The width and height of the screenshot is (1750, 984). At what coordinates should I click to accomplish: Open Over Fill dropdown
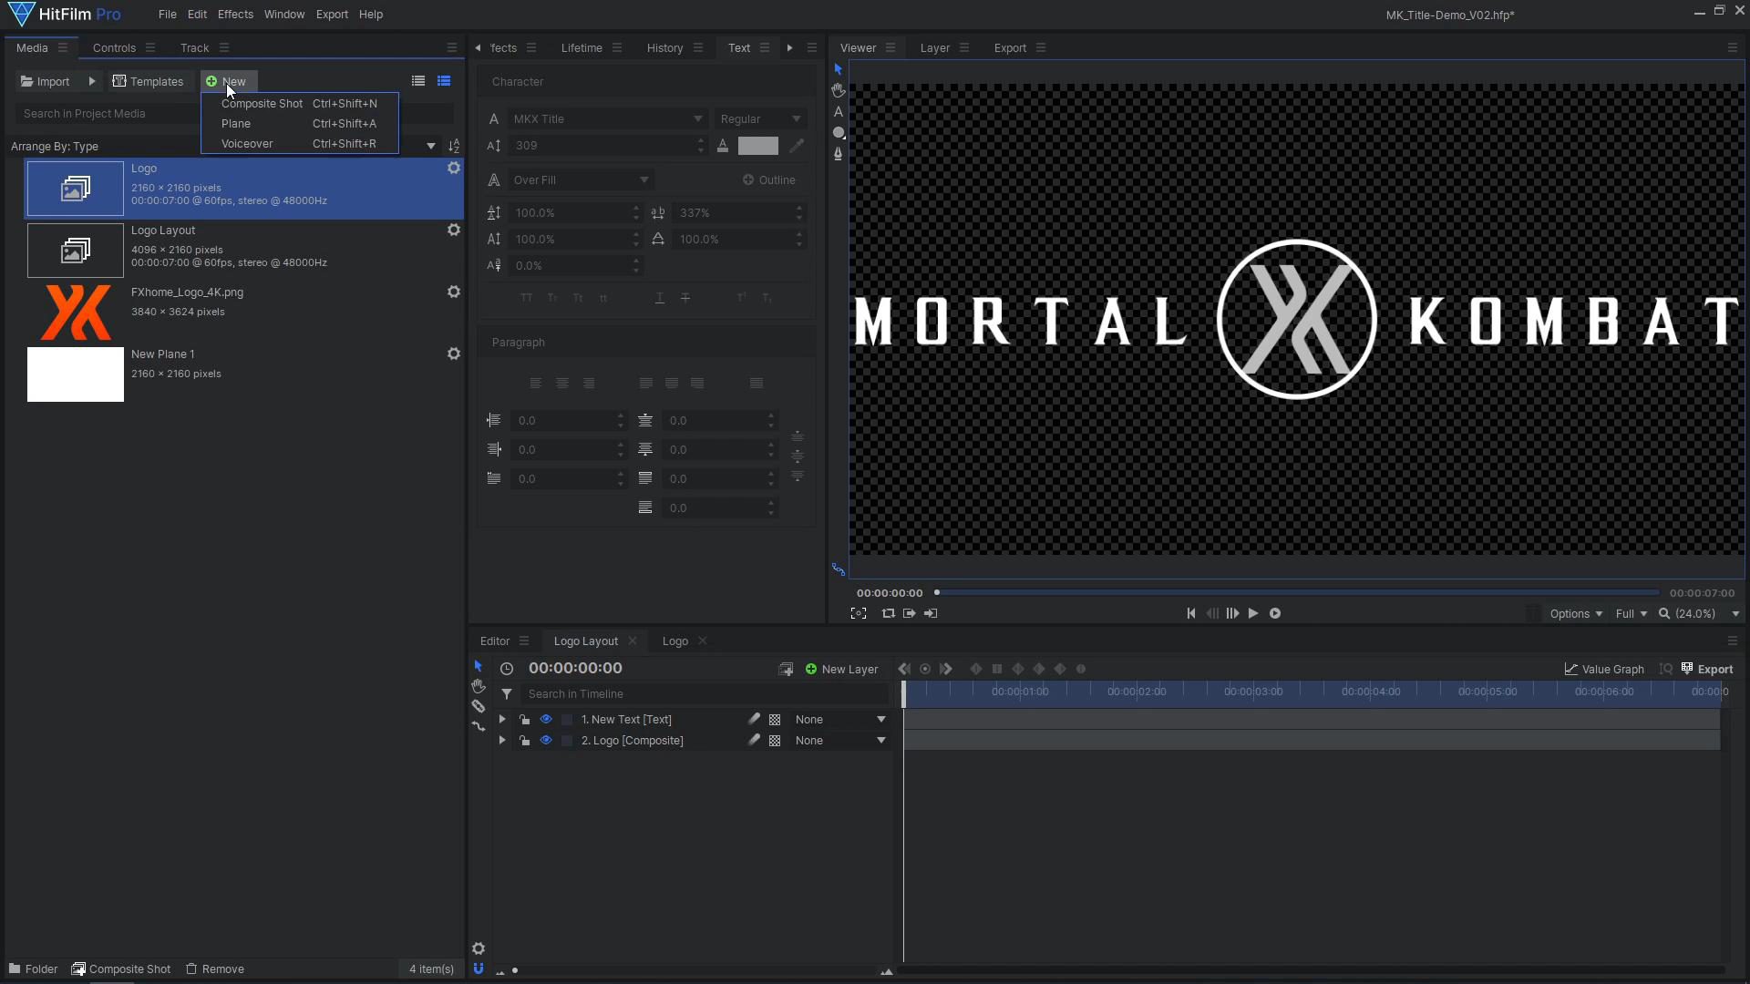(x=580, y=180)
